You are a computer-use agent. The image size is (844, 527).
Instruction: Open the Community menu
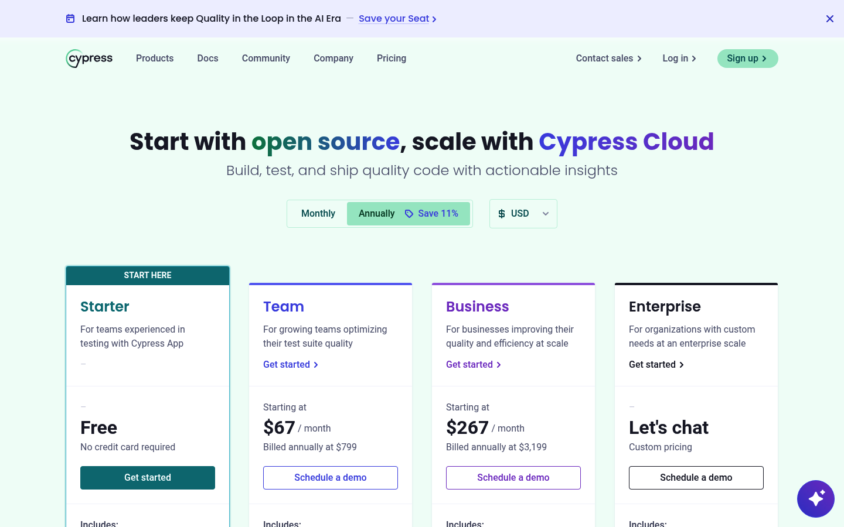[266, 59]
